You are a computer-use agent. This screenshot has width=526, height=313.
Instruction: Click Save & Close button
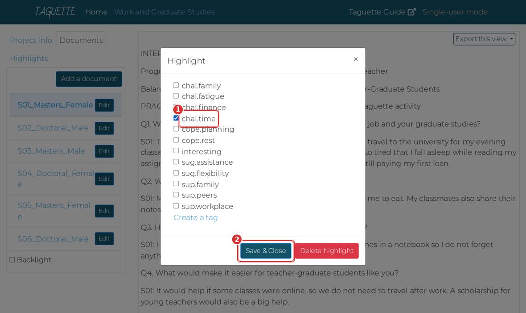[x=266, y=251]
